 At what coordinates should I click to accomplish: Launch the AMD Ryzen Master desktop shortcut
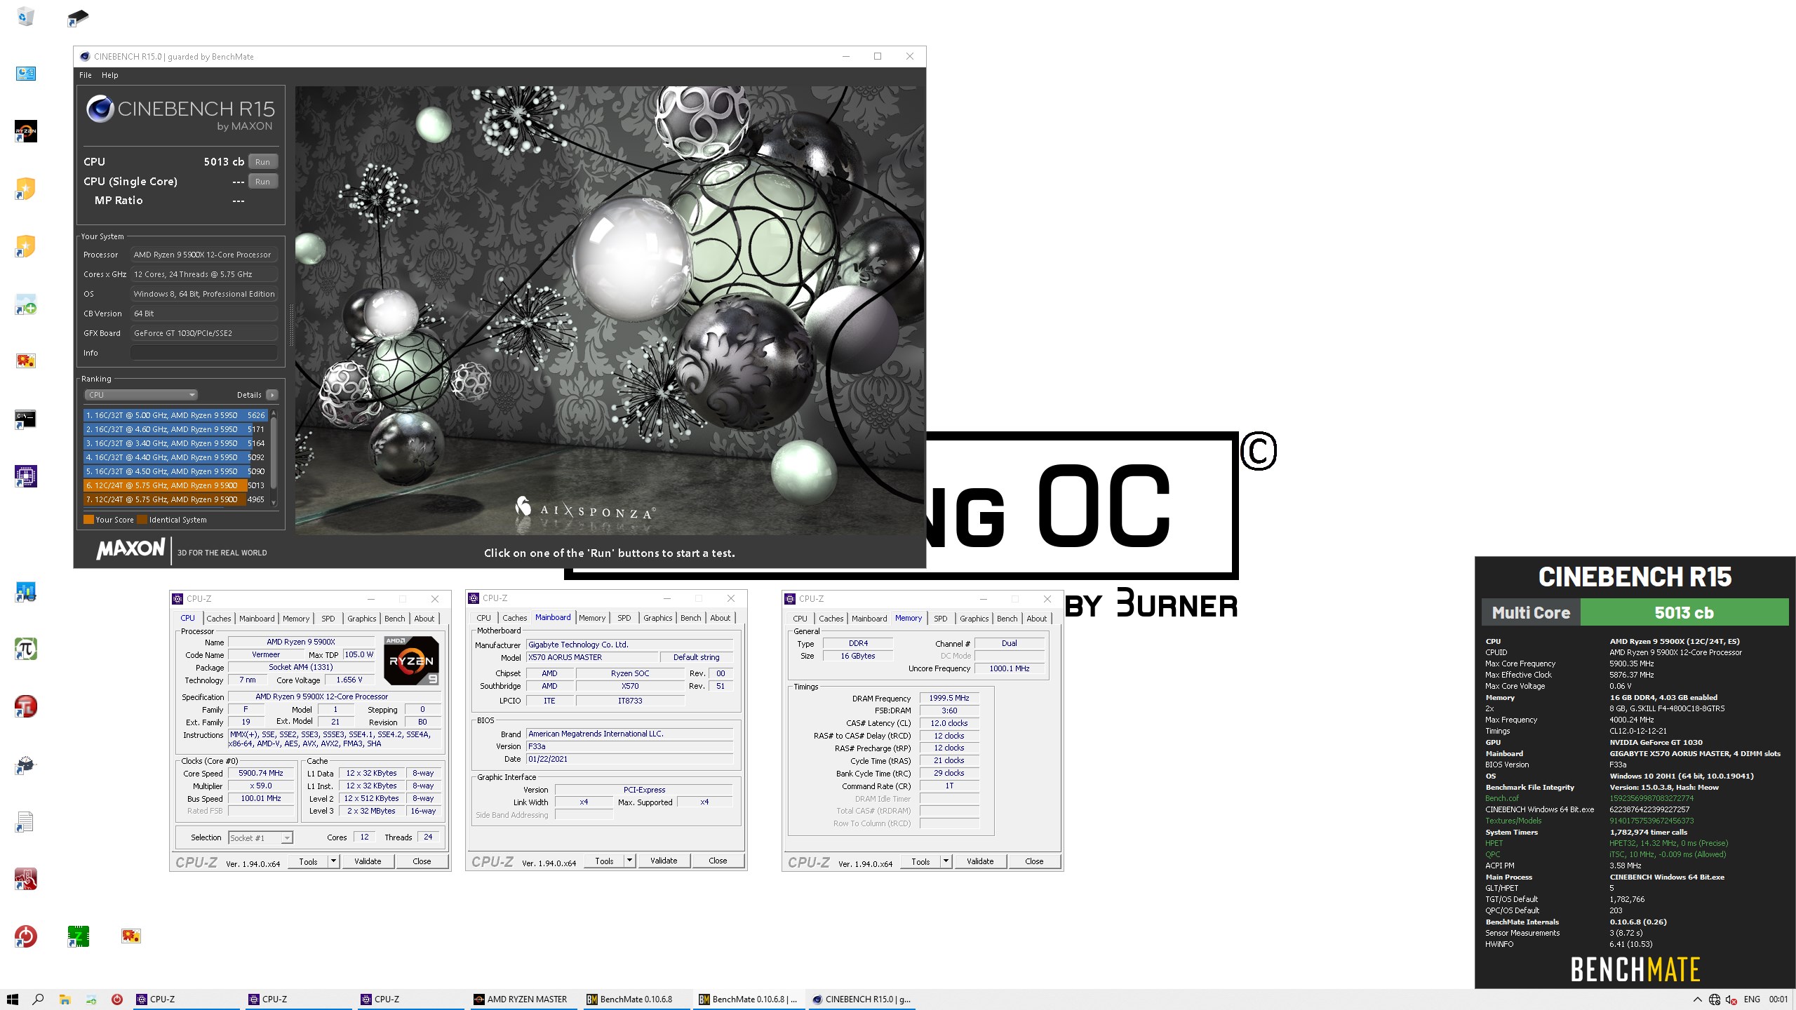tap(26, 131)
